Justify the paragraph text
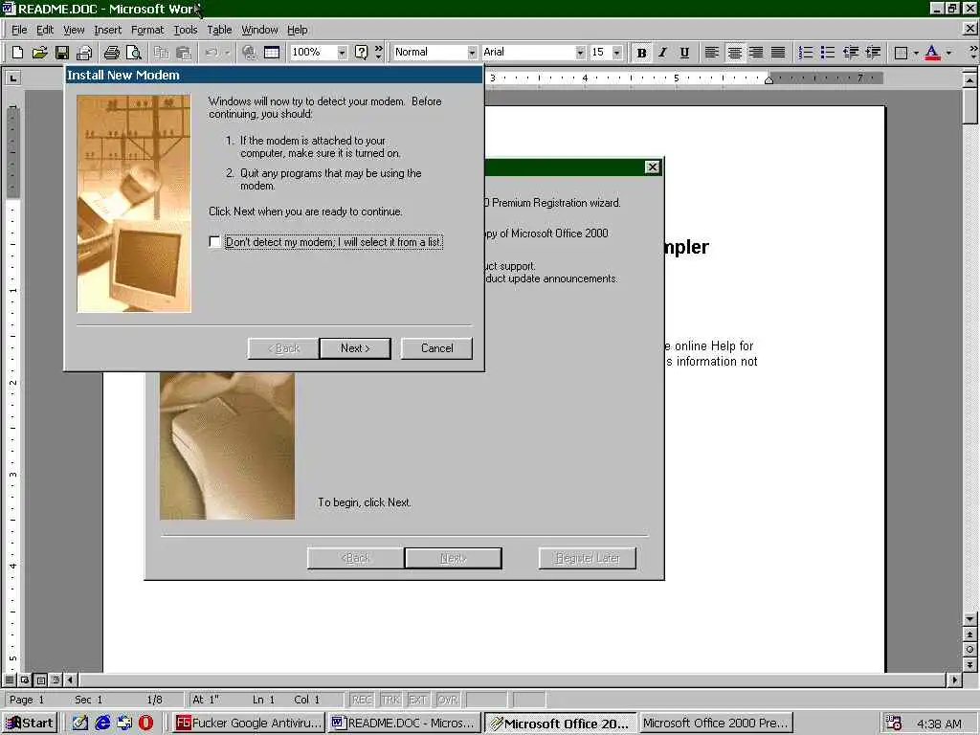980x735 pixels. [778, 53]
